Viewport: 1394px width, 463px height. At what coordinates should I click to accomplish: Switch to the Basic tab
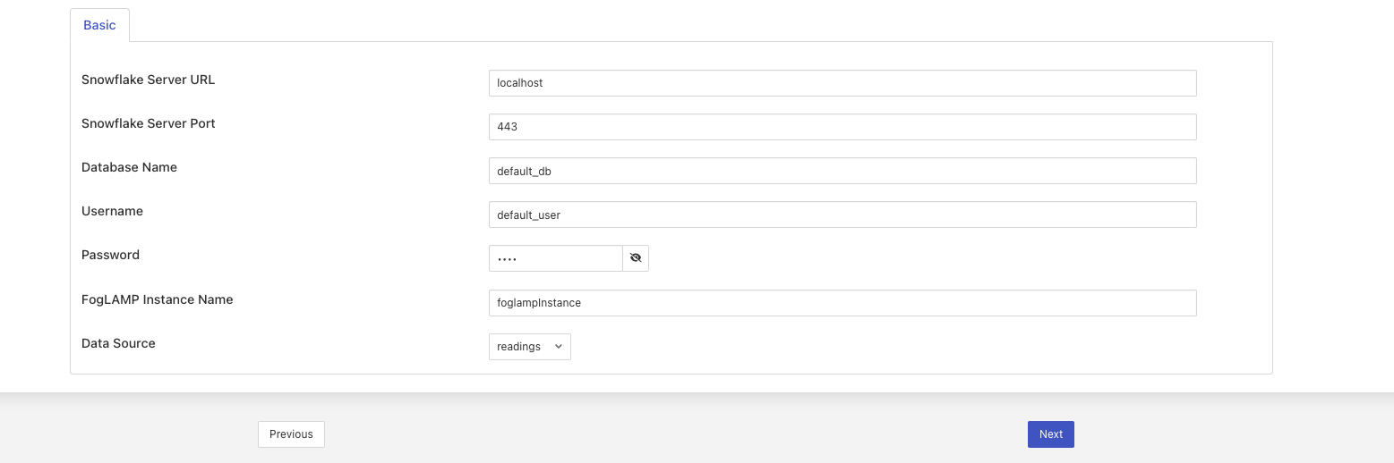tap(99, 25)
